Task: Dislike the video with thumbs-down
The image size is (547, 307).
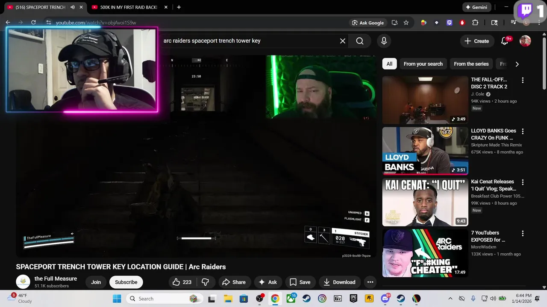Action: (x=205, y=282)
